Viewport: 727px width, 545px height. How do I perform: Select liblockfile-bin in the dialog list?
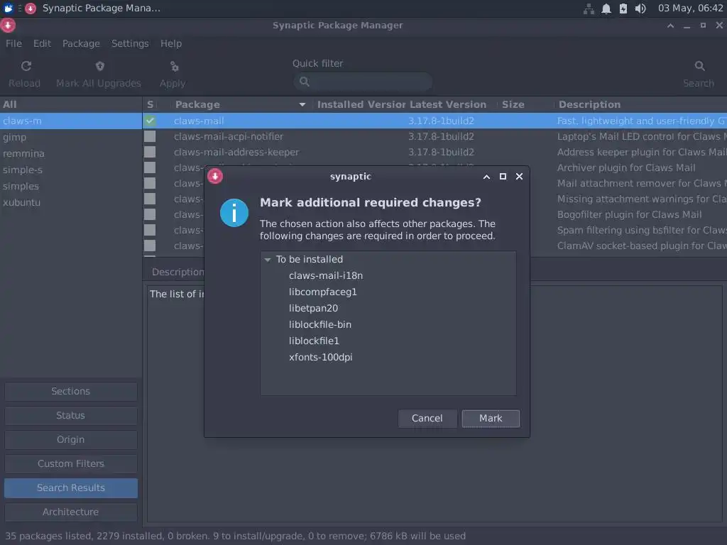pos(320,325)
